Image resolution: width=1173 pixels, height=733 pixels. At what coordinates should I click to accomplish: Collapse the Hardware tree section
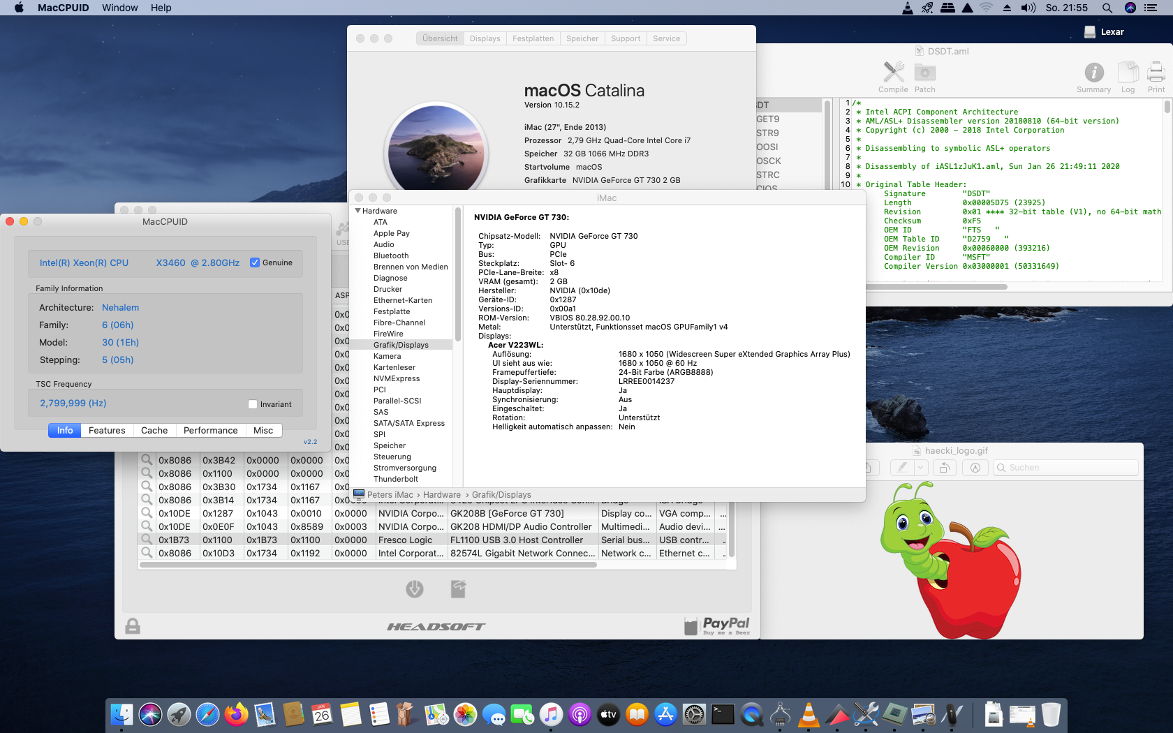(358, 211)
